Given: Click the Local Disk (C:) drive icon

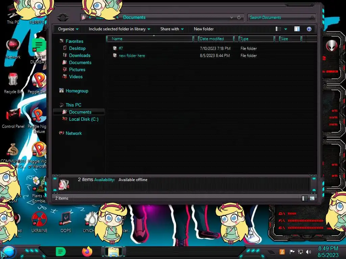Looking at the screenshot, I should [65, 119].
